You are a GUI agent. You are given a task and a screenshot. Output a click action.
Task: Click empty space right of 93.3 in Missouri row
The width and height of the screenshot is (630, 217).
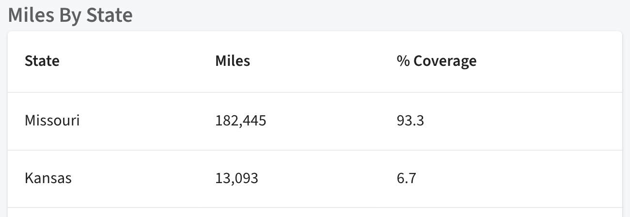[522, 121]
